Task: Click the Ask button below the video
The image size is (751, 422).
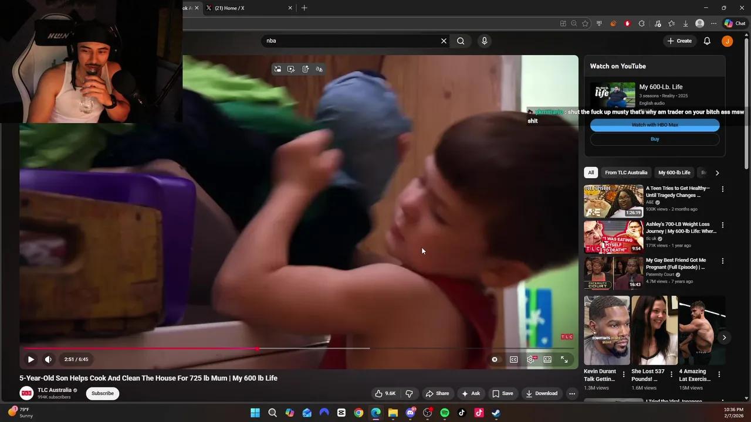Action: (471, 393)
